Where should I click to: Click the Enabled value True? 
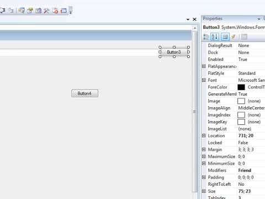coord(243,59)
